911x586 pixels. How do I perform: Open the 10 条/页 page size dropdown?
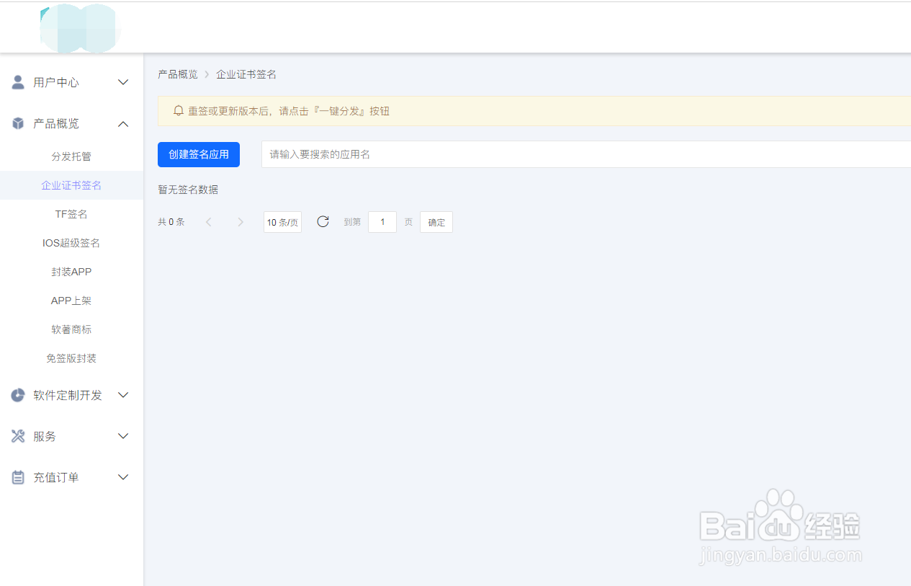tap(282, 222)
